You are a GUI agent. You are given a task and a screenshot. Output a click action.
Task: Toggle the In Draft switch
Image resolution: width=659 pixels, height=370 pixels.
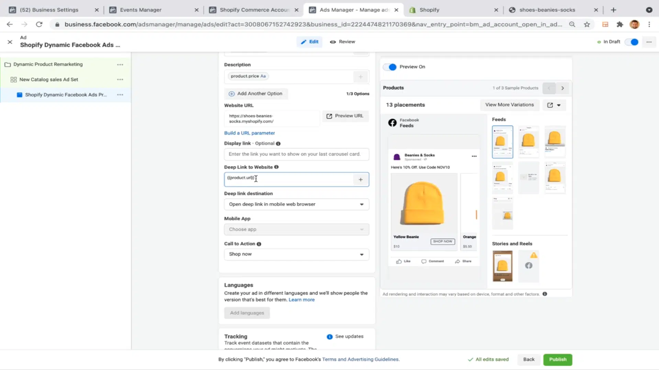pyautogui.click(x=632, y=41)
